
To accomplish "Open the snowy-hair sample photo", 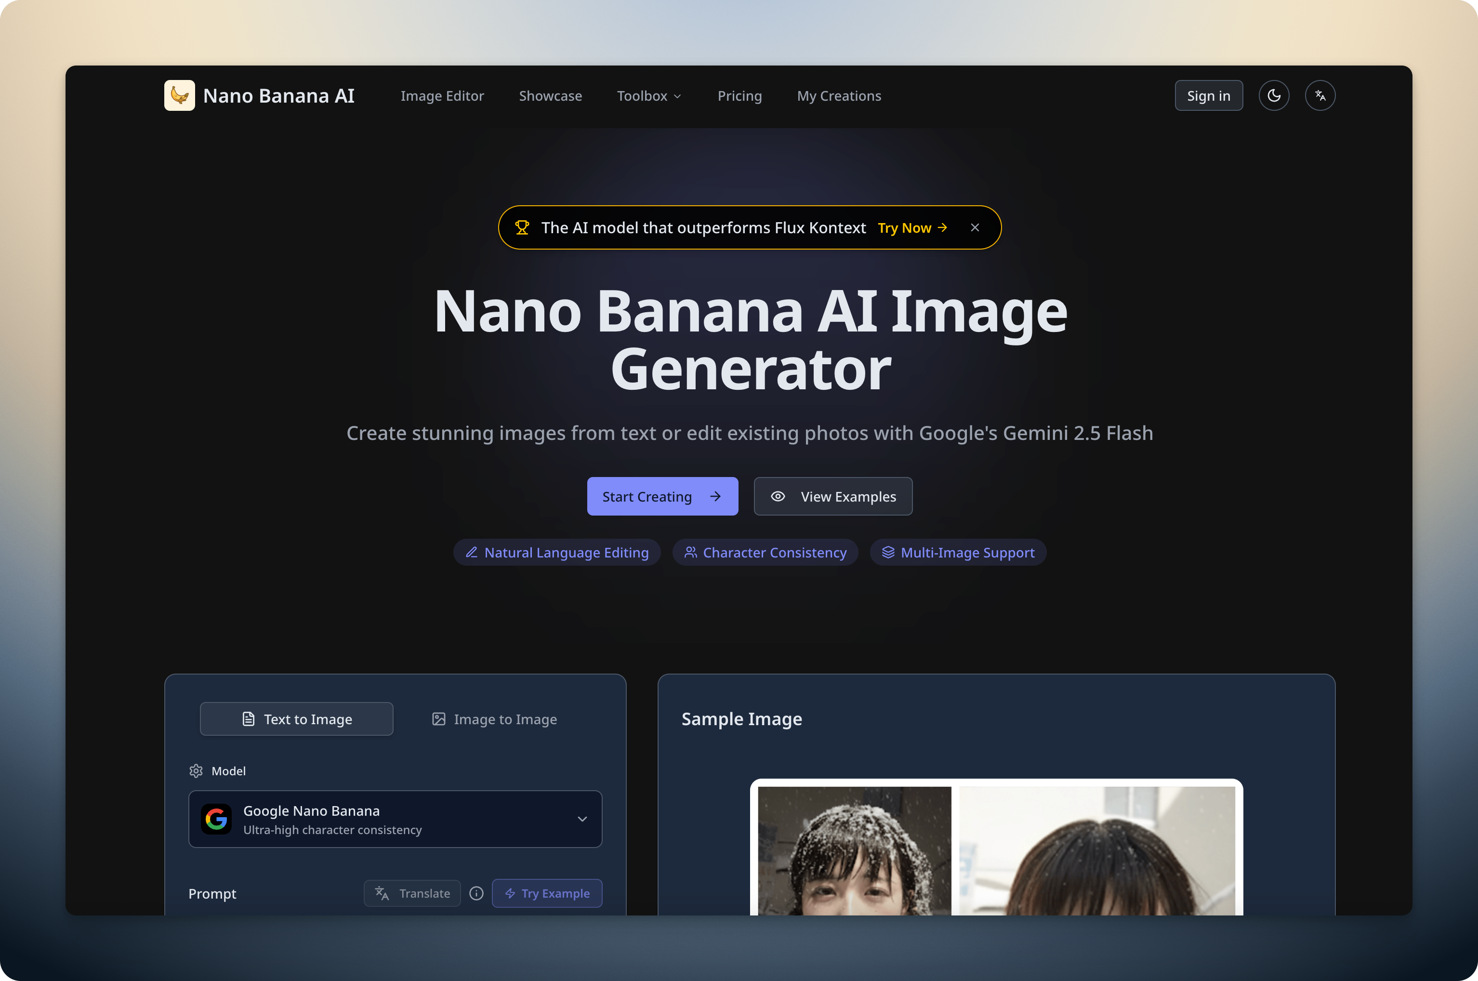I will pyautogui.click(x=855, y=851).
